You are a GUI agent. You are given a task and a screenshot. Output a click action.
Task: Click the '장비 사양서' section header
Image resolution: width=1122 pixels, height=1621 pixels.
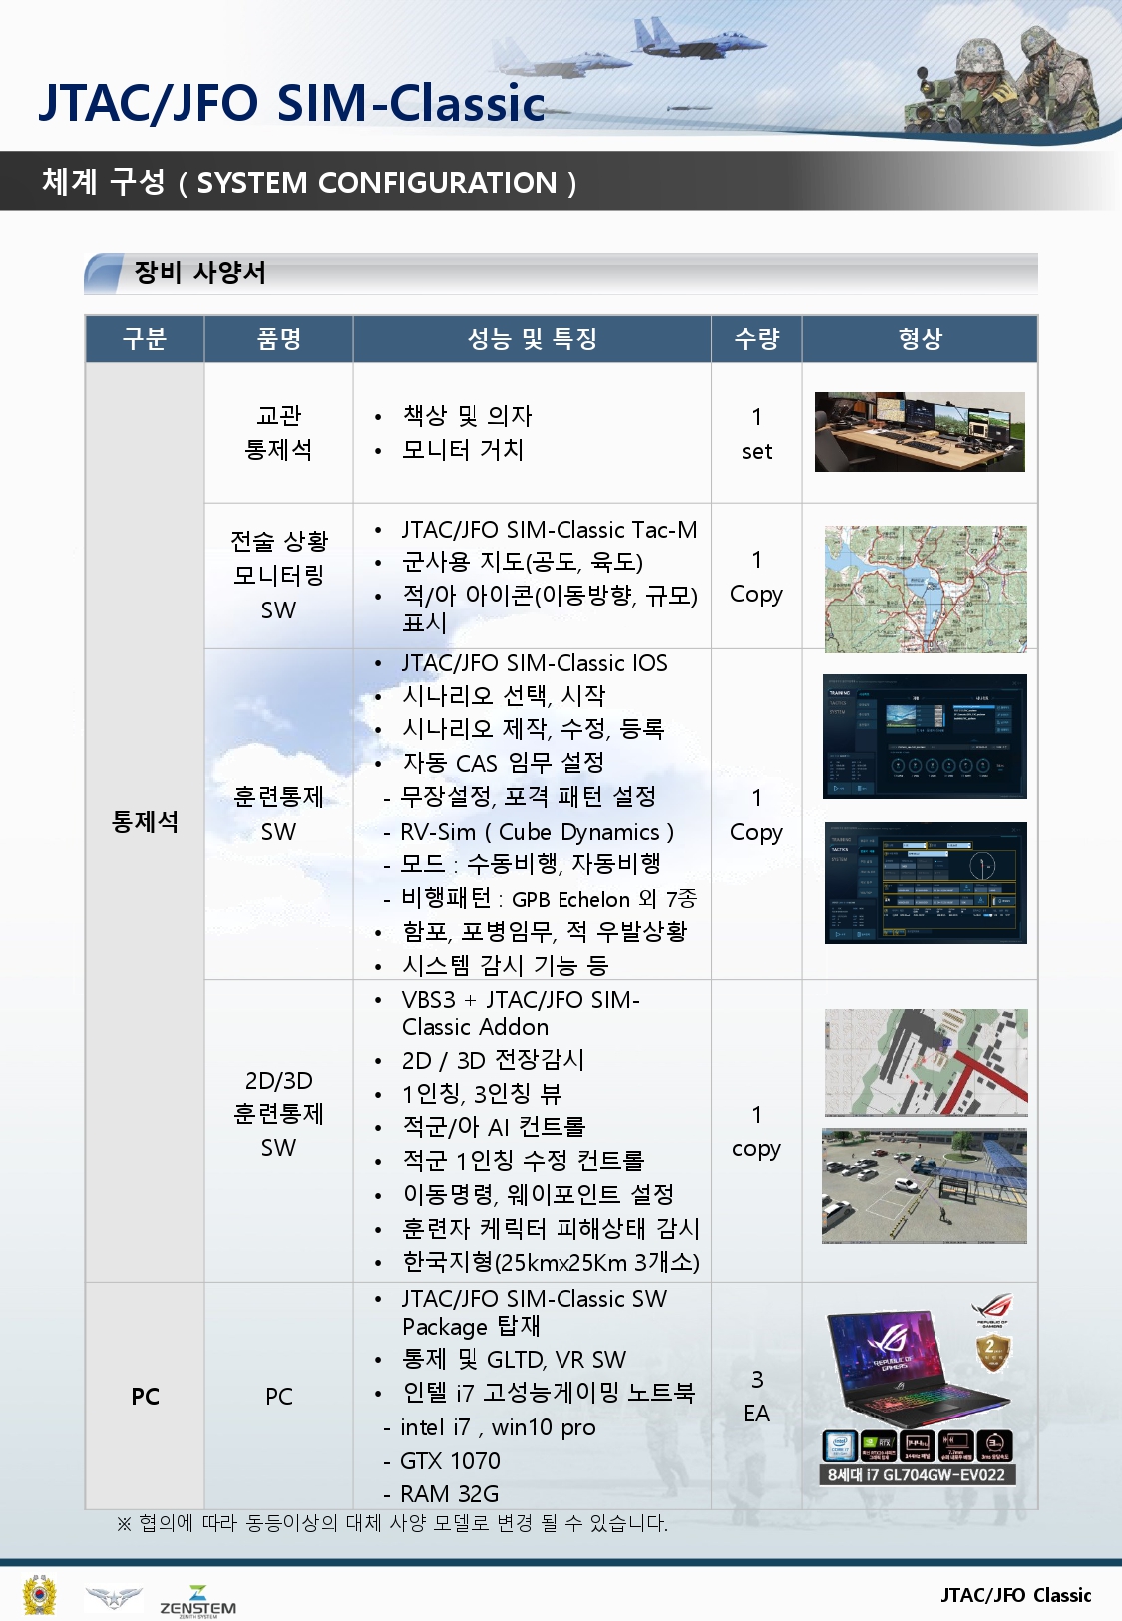pos(199,272)
